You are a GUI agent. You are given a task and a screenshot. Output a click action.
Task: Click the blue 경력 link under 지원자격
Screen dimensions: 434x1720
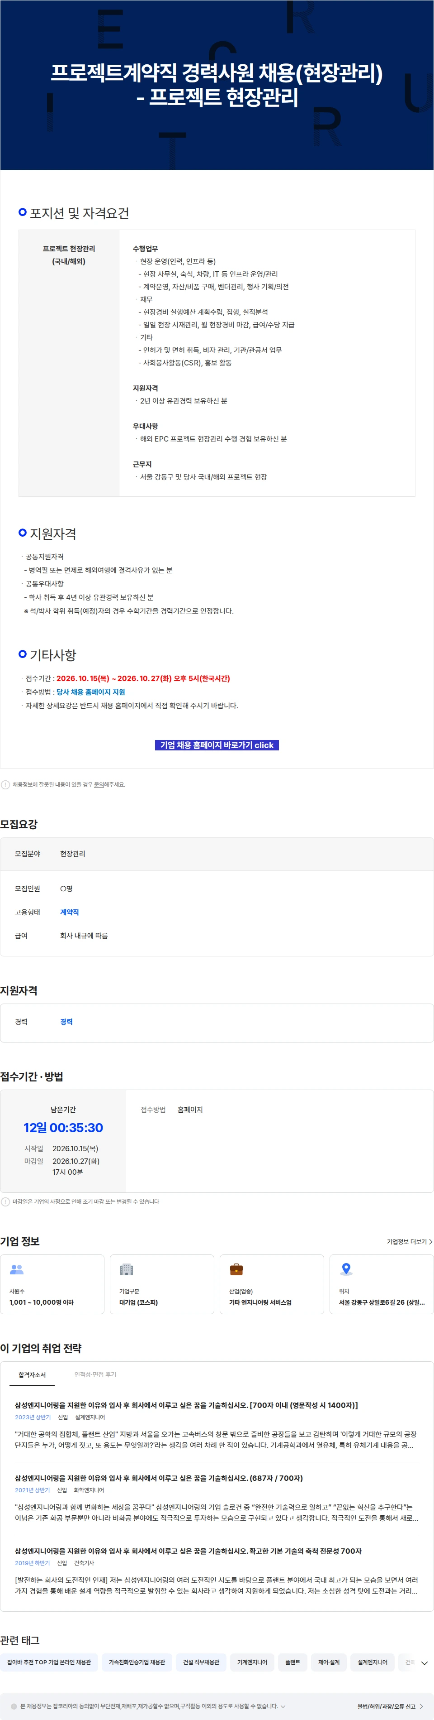click(x=66, y=1022)
